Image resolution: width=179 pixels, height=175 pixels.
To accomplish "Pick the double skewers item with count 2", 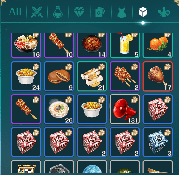I will click(125, 76).
